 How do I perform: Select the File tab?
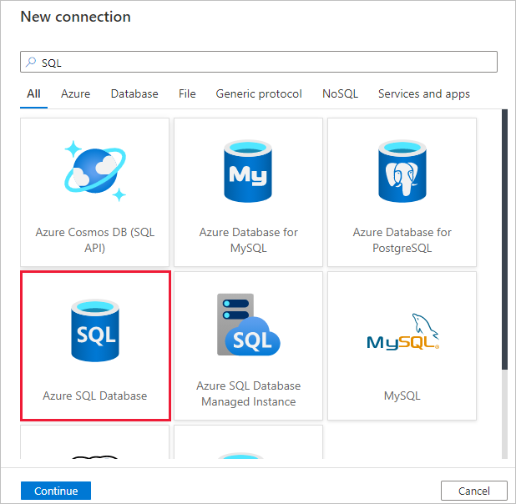(187, 94)
